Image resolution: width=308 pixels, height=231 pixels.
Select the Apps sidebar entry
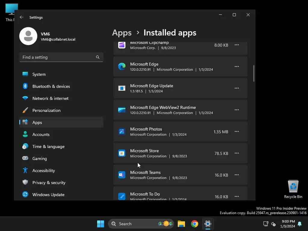tap(61, 122)
